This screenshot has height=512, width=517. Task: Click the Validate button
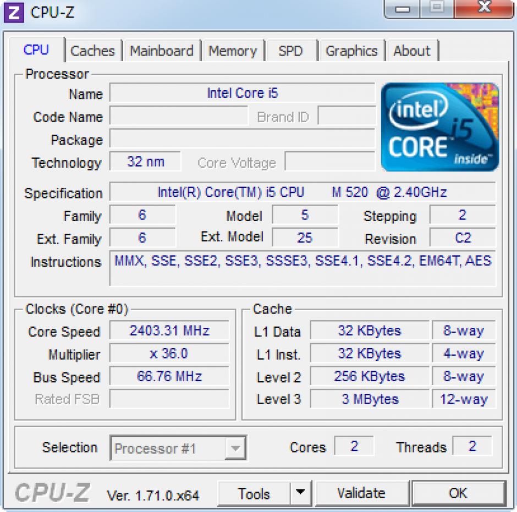[361, 493]
